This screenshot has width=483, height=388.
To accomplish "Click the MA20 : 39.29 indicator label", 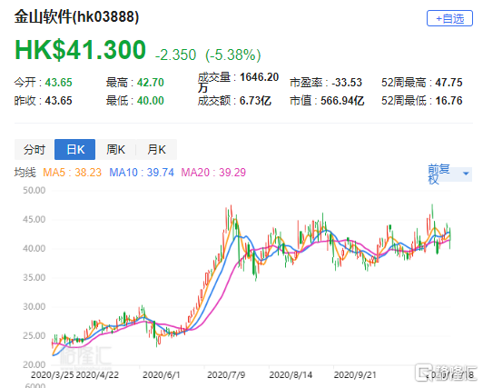I will [x=213, y=173].
